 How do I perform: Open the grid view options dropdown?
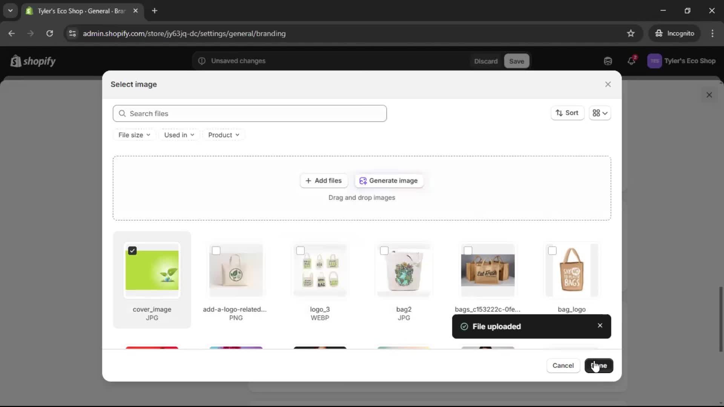click(600, 113)
